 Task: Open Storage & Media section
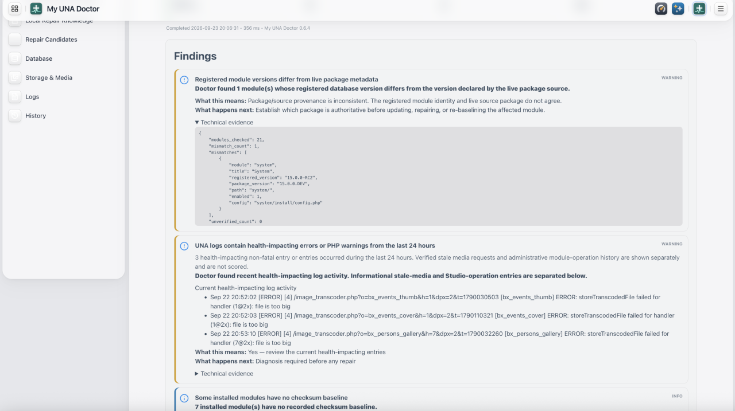pos(49,77)
